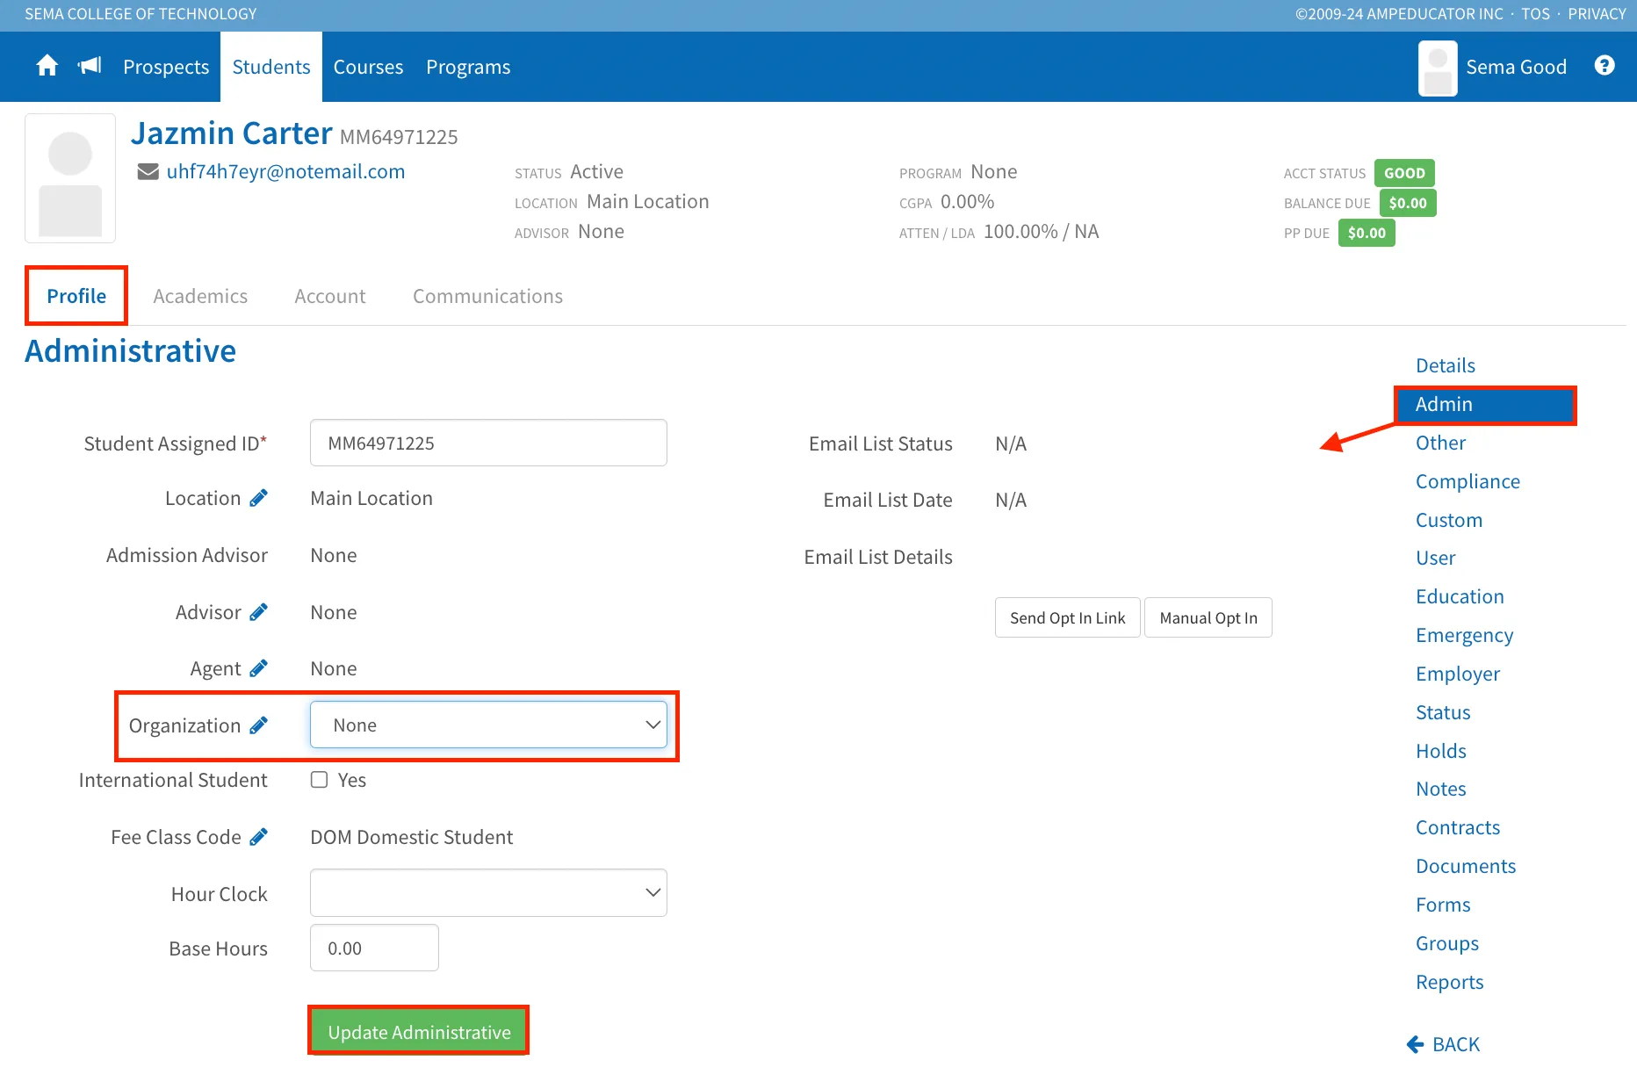Click Jazmin Carter's profile photo placeholder
The width and height of the screenshot is (1637, 1089).
[x=70, y=178]
